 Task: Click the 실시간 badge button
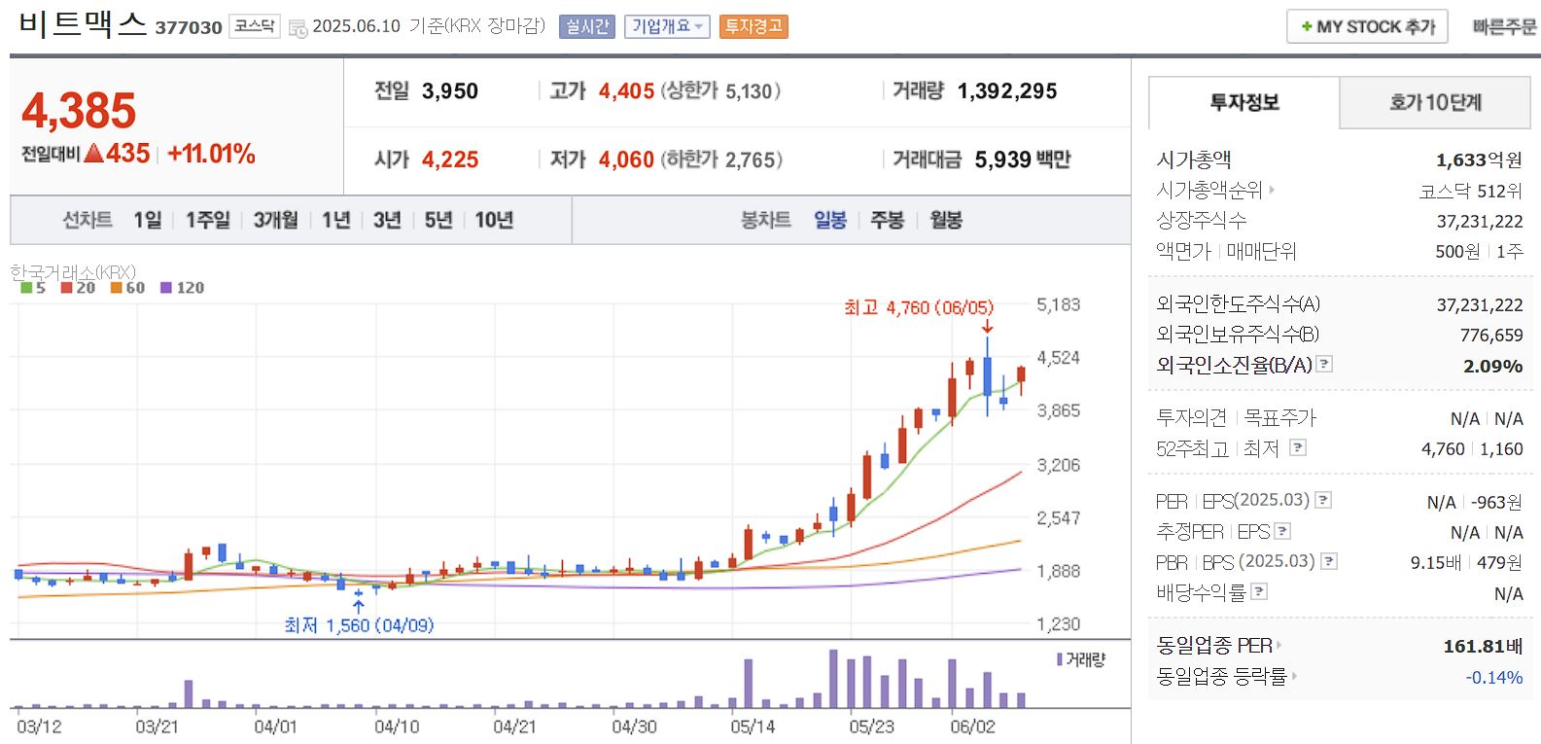pyautogui.click(x=587, y=27)
